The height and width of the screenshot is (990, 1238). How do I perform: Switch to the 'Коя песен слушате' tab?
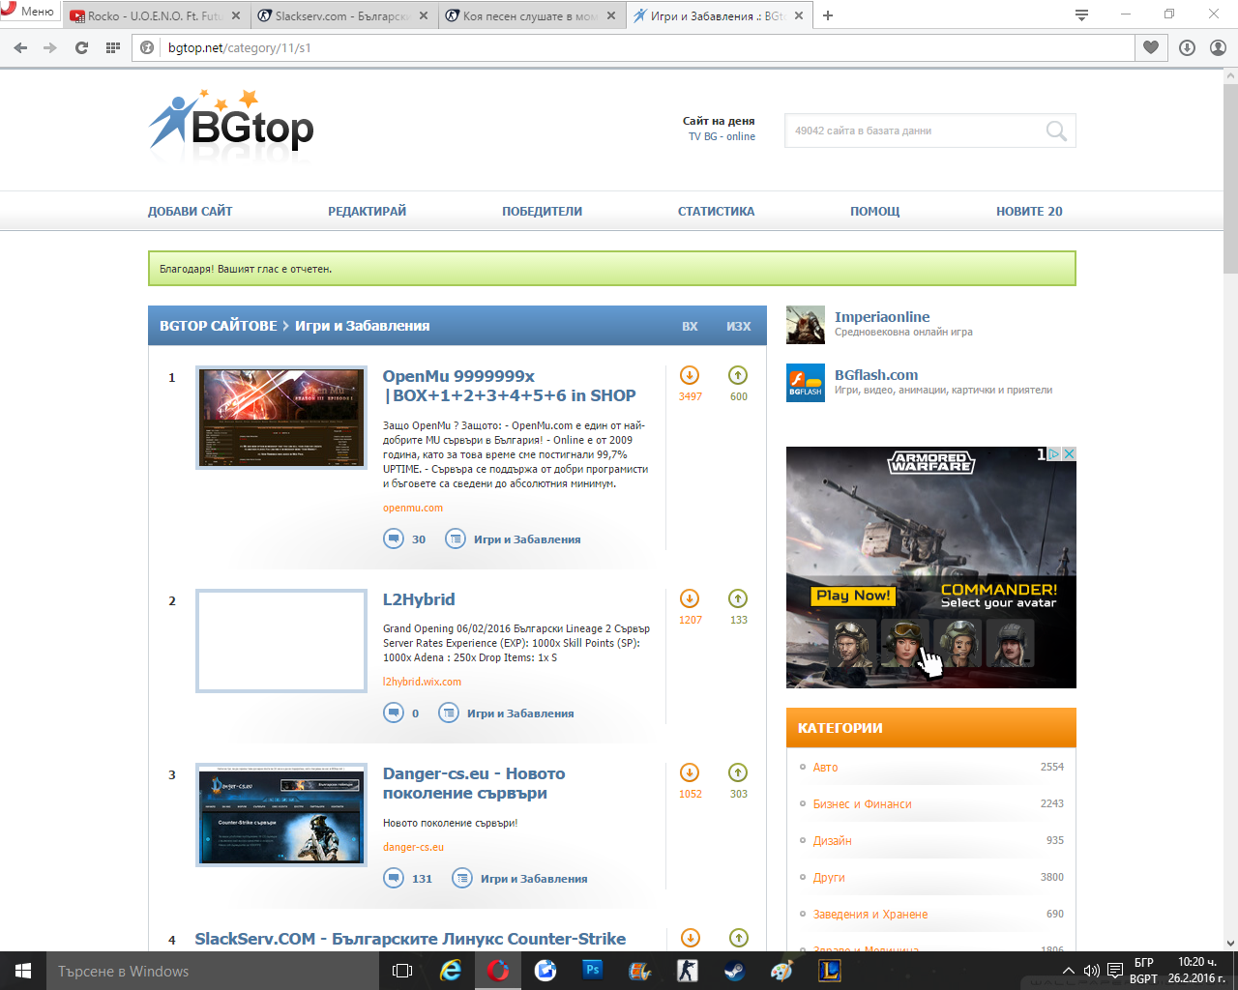(x=530, y=15)
